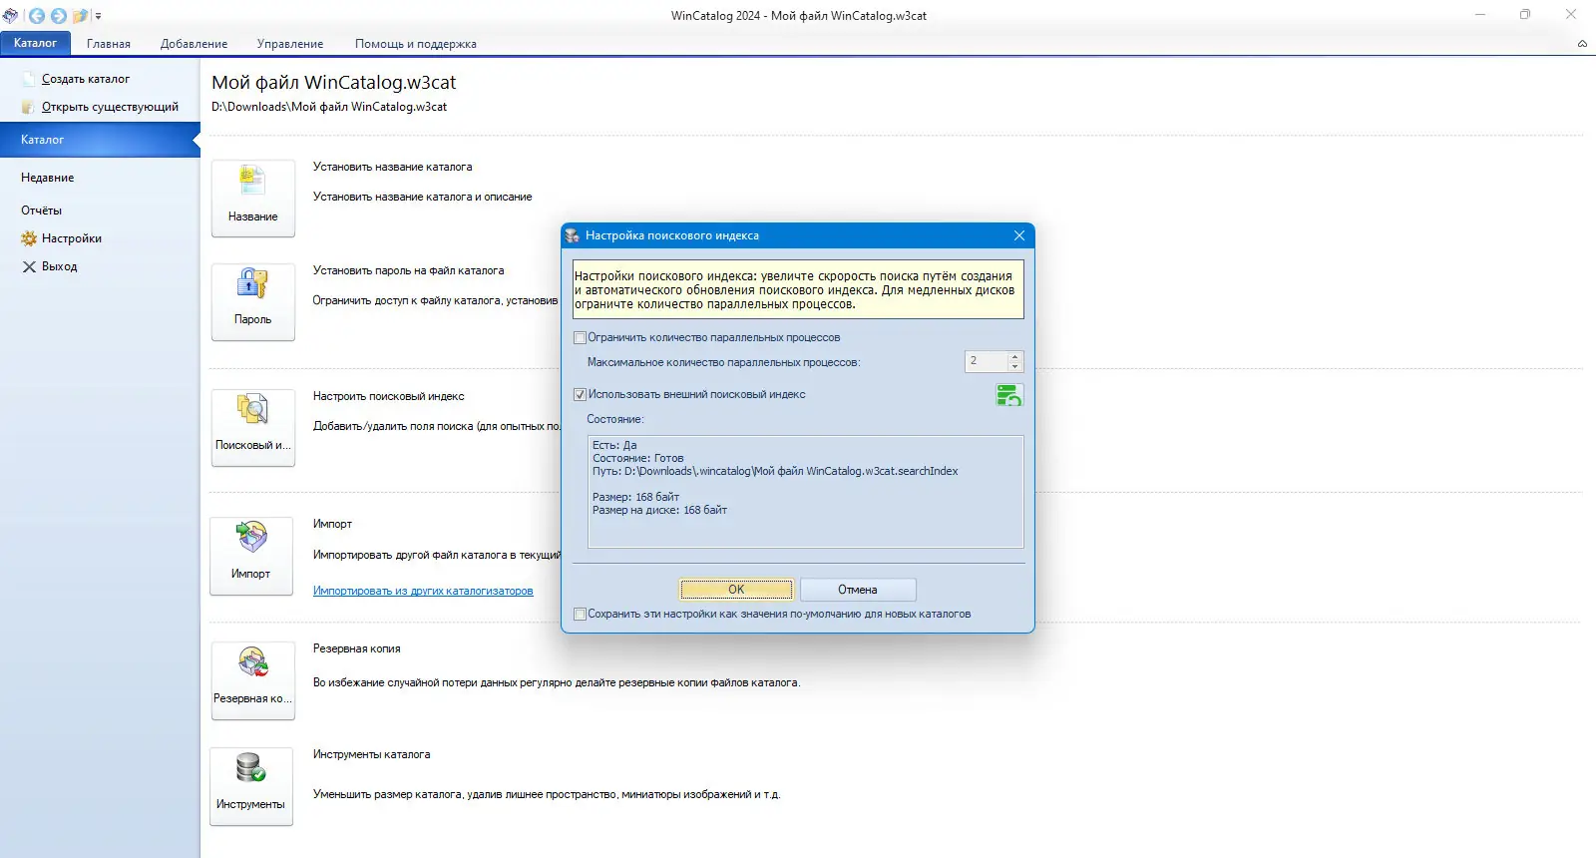Screen dimensions: 1596x858
Task: Click the Пароль lock-and-key button
Action: click(x=253, y=302)
